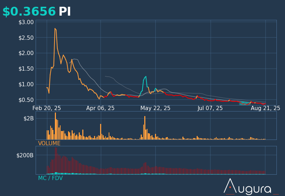This screenshot has width=285, height=196.
Task: Click the teal highlighted circle near August
Action: [x=245, y=103]
